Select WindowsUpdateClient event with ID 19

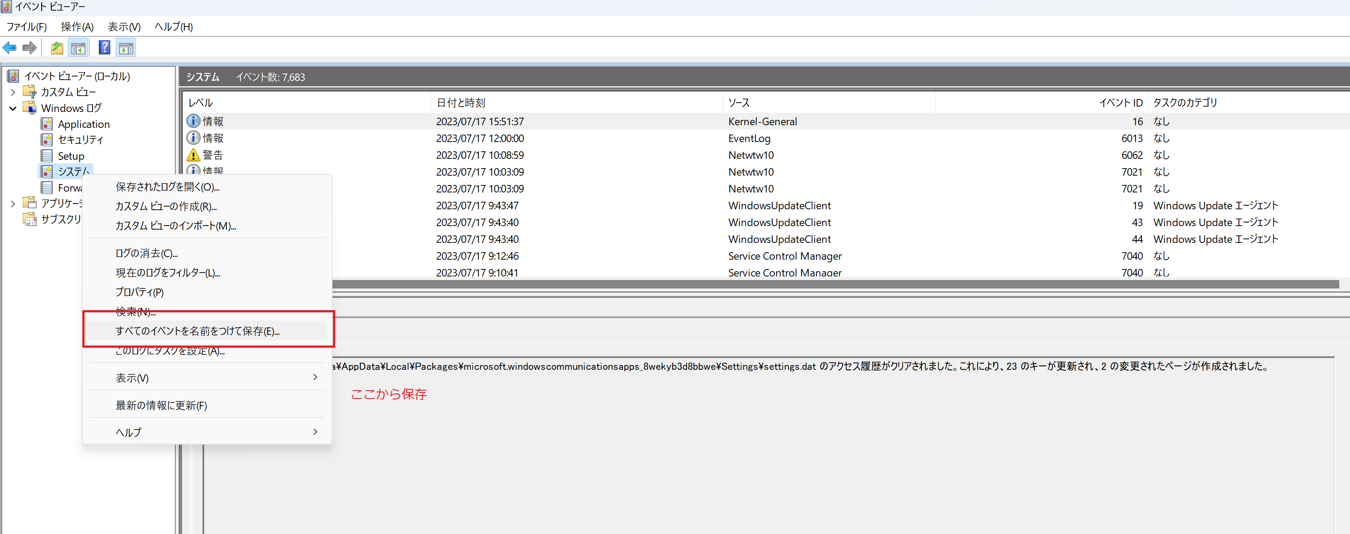click(x=841, y=206)
